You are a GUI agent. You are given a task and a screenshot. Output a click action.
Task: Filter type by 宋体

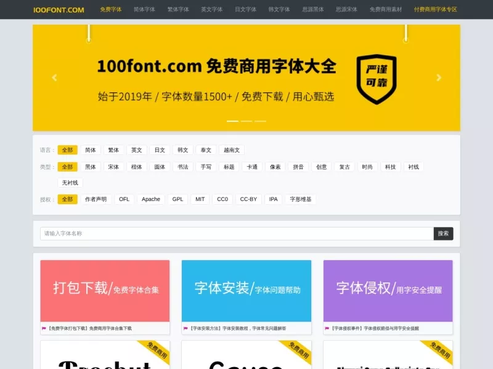point(113,167)
